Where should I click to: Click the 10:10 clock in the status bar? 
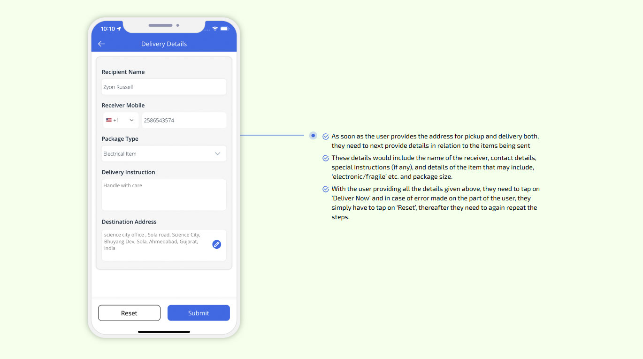click(107, 29)
